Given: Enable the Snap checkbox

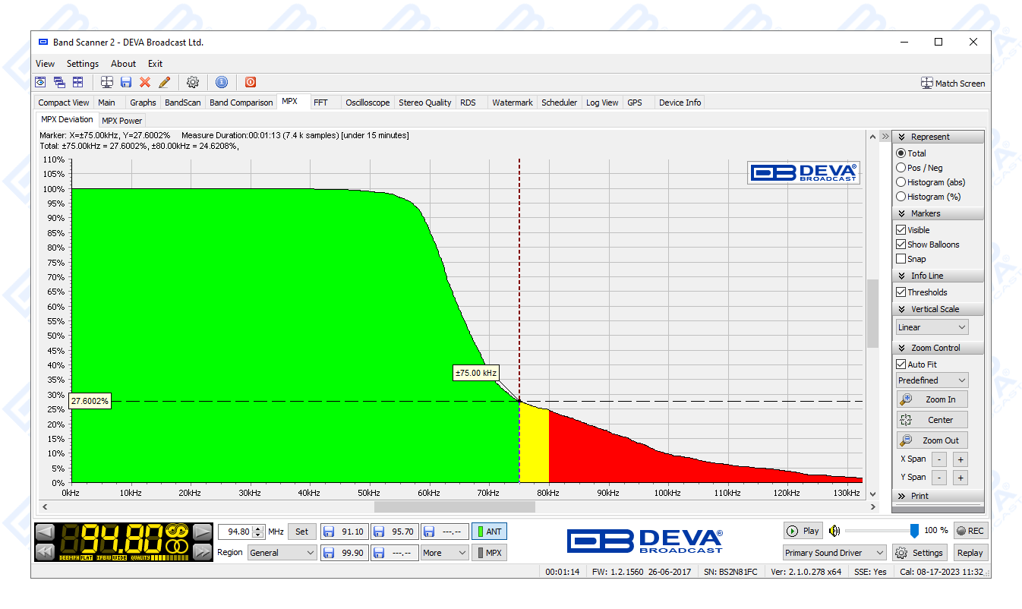Looking at the screenshot, I should (901, 259).
